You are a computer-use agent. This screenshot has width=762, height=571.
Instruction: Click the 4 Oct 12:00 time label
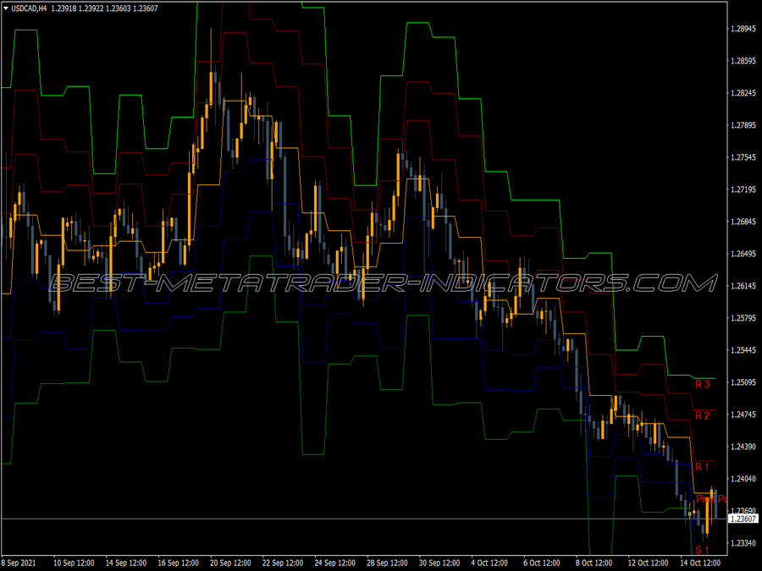pyautogui.click(x=489, y=563)
